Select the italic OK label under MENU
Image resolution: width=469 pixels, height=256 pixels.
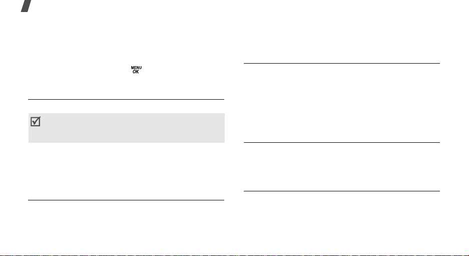(x=136, y=72)
